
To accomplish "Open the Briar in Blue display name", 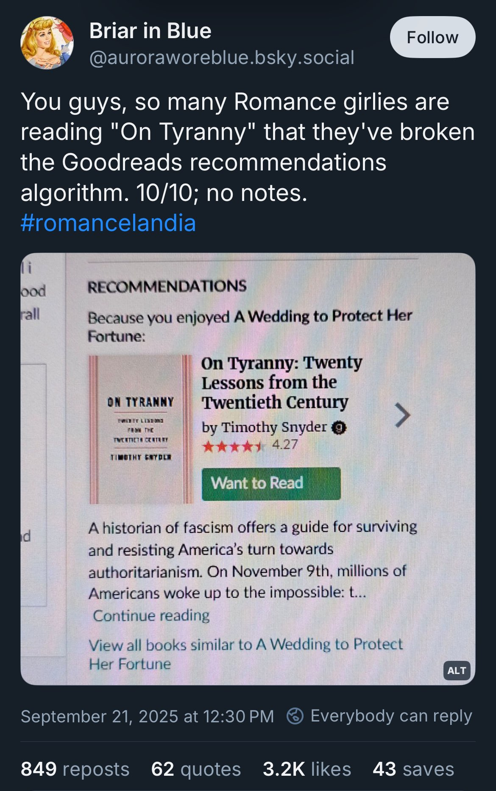I will click(x=150, y=31).
